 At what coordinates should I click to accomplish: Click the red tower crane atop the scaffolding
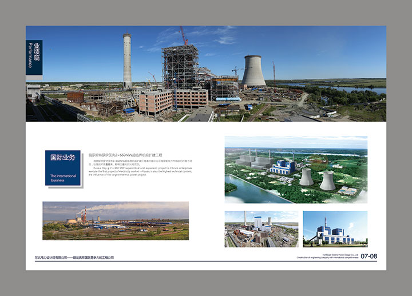pos(184,35)
